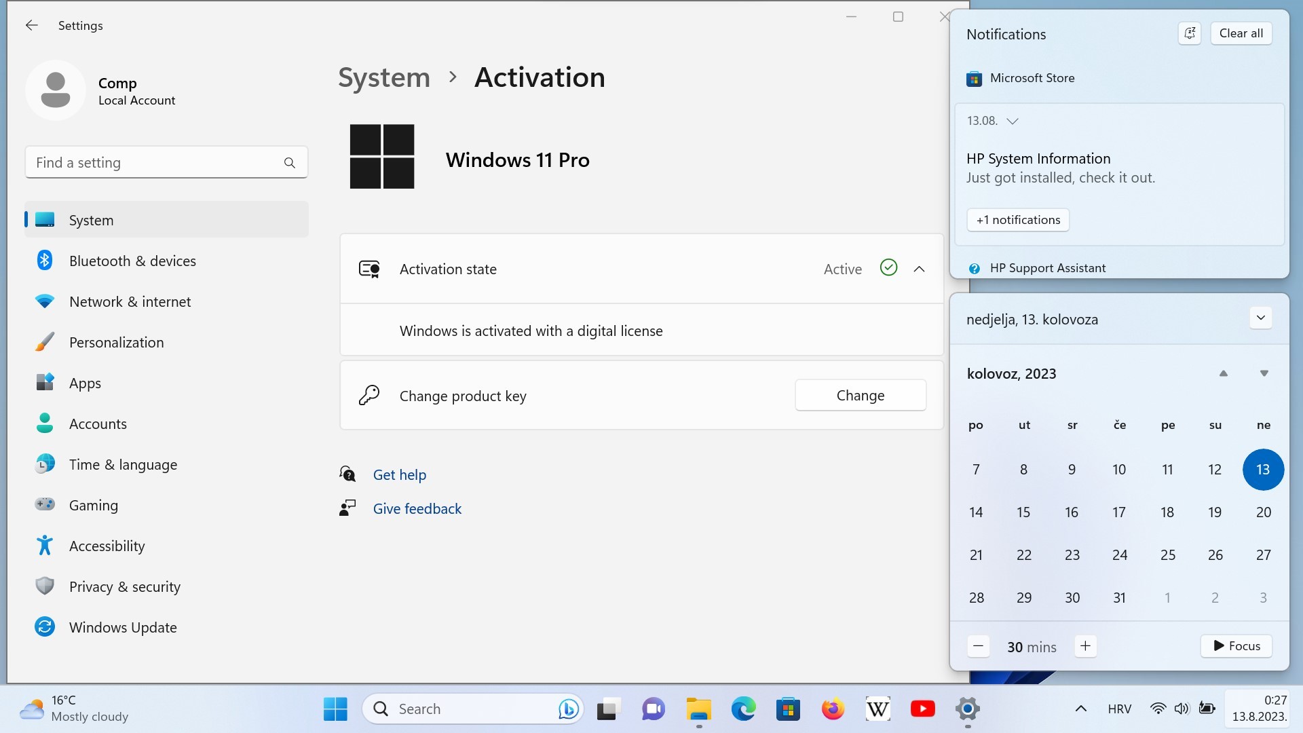Launch Microsoft Edge from taskbar
The height and width of the screenshot is (733, 1303).
click(x=743, y=709)
